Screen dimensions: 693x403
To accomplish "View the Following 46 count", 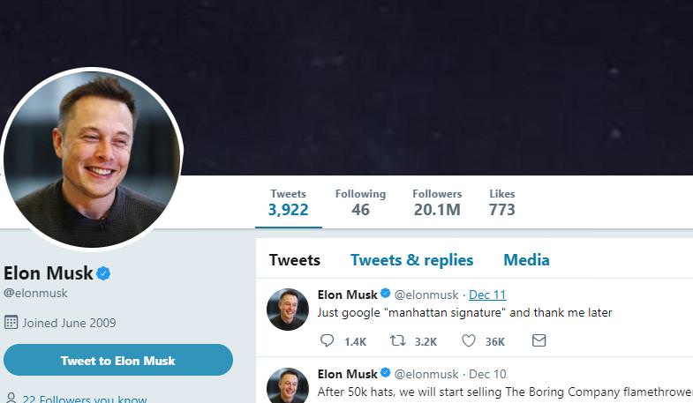I will (361, 203).
